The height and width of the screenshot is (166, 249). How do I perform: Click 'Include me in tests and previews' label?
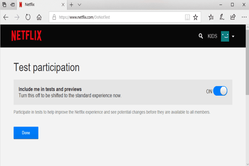50,89
